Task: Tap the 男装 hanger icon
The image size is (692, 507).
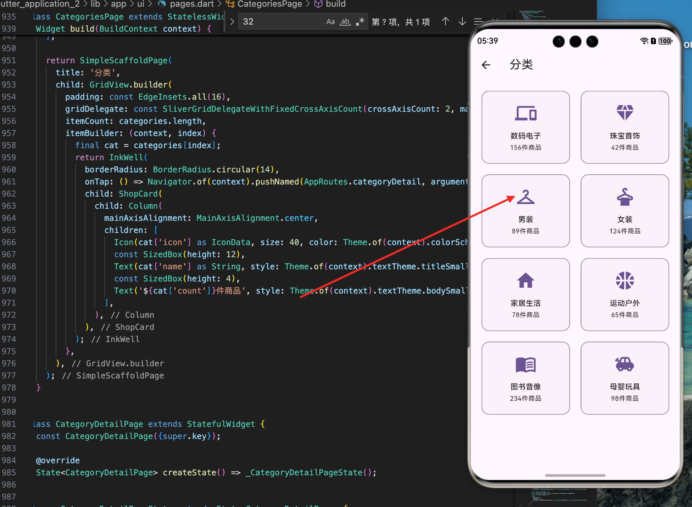Action: (525, 197)
